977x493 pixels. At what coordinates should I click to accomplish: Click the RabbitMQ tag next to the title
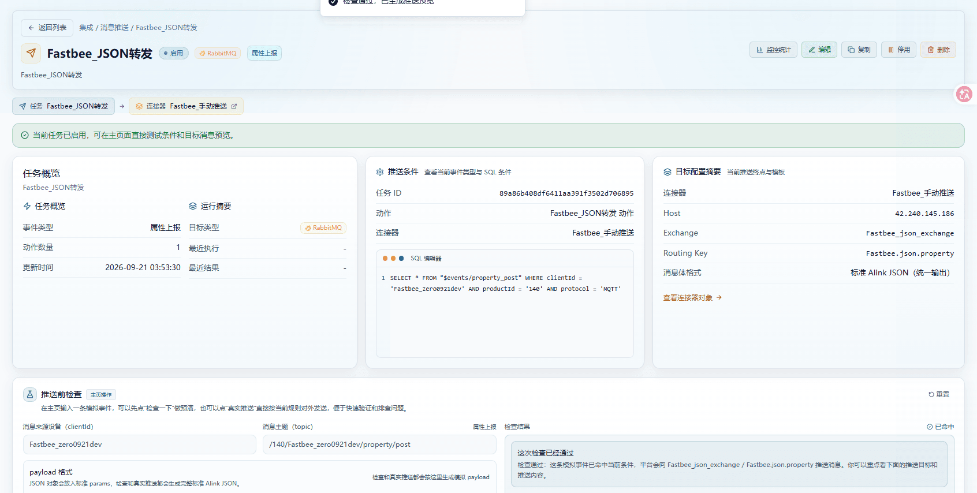[218, 53]
